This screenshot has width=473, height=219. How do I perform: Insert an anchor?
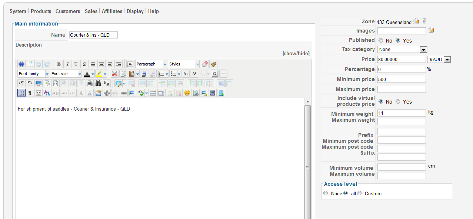point(107,93)
